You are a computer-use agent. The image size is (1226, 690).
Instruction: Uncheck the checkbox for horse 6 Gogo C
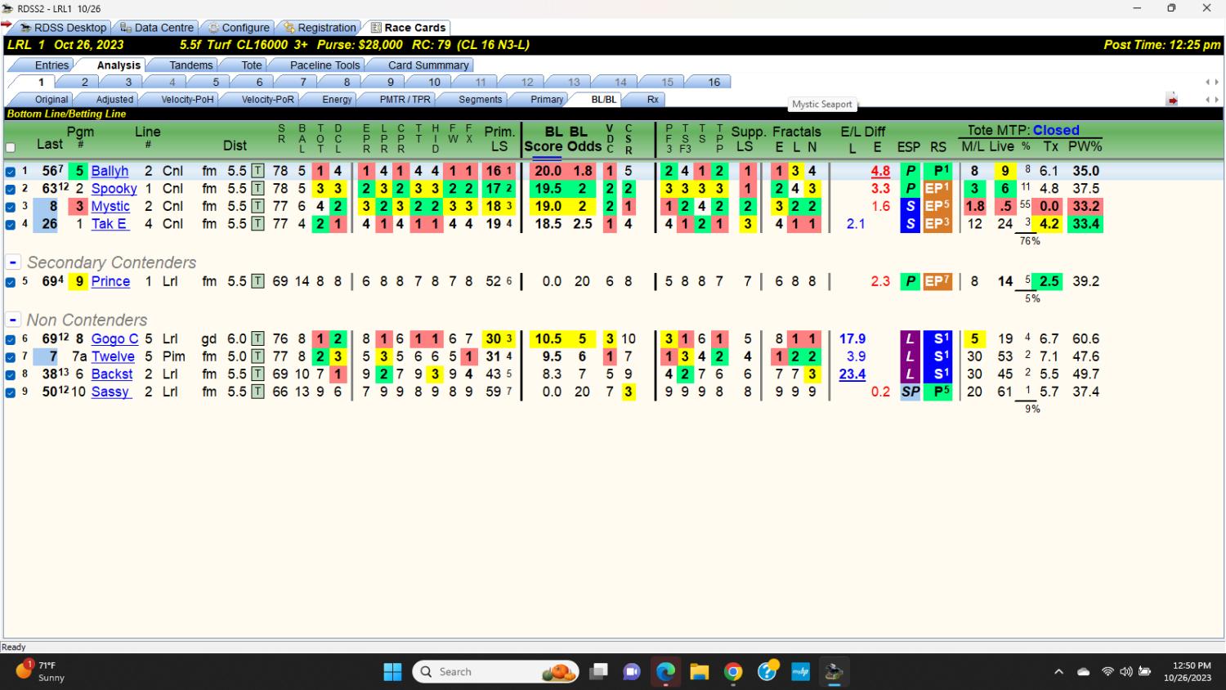click(x=11, y=339)
